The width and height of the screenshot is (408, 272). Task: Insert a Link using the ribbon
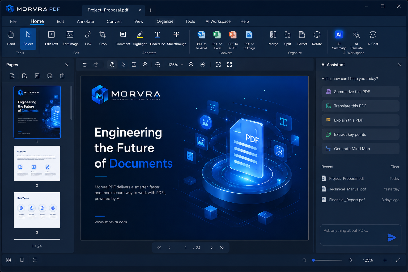[x=88, y=38]
